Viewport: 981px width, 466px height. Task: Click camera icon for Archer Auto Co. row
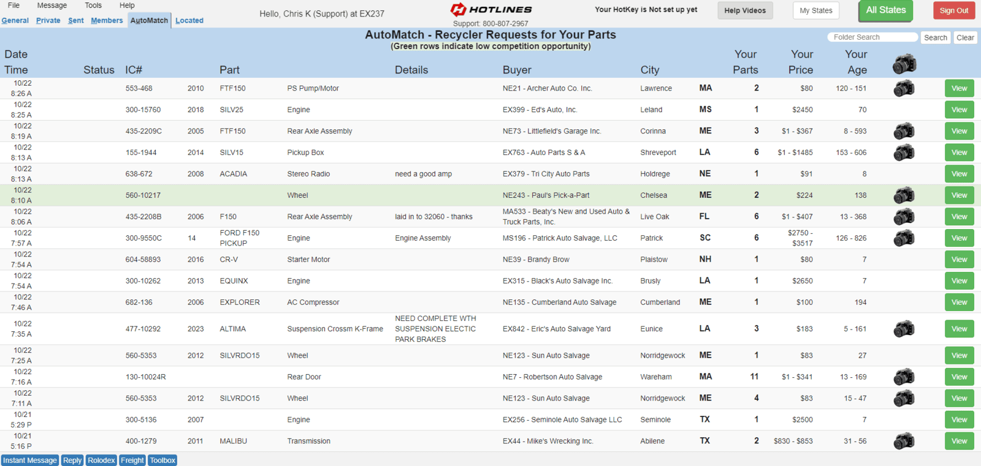tap(904, 88)
